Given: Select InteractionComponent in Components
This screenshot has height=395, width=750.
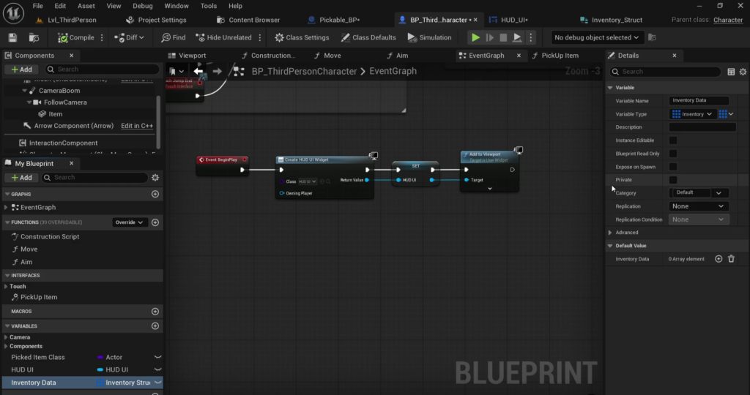Looking at the screenshot, I should 63,143.
